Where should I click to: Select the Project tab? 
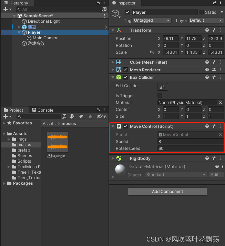[x=13, y=110]
